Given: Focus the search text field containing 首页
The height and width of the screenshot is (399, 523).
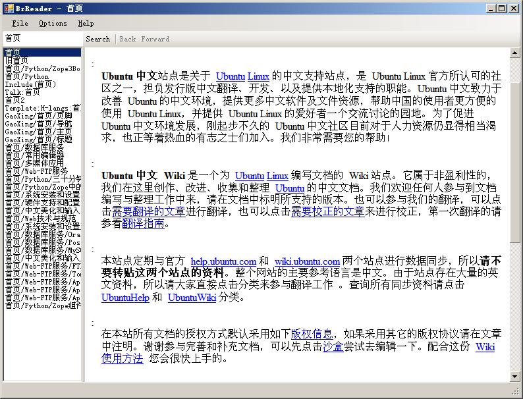Looking at the screenshot, I should [42, 38].
